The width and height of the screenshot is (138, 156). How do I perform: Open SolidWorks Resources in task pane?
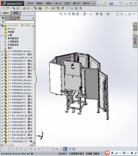click(135, 24)
